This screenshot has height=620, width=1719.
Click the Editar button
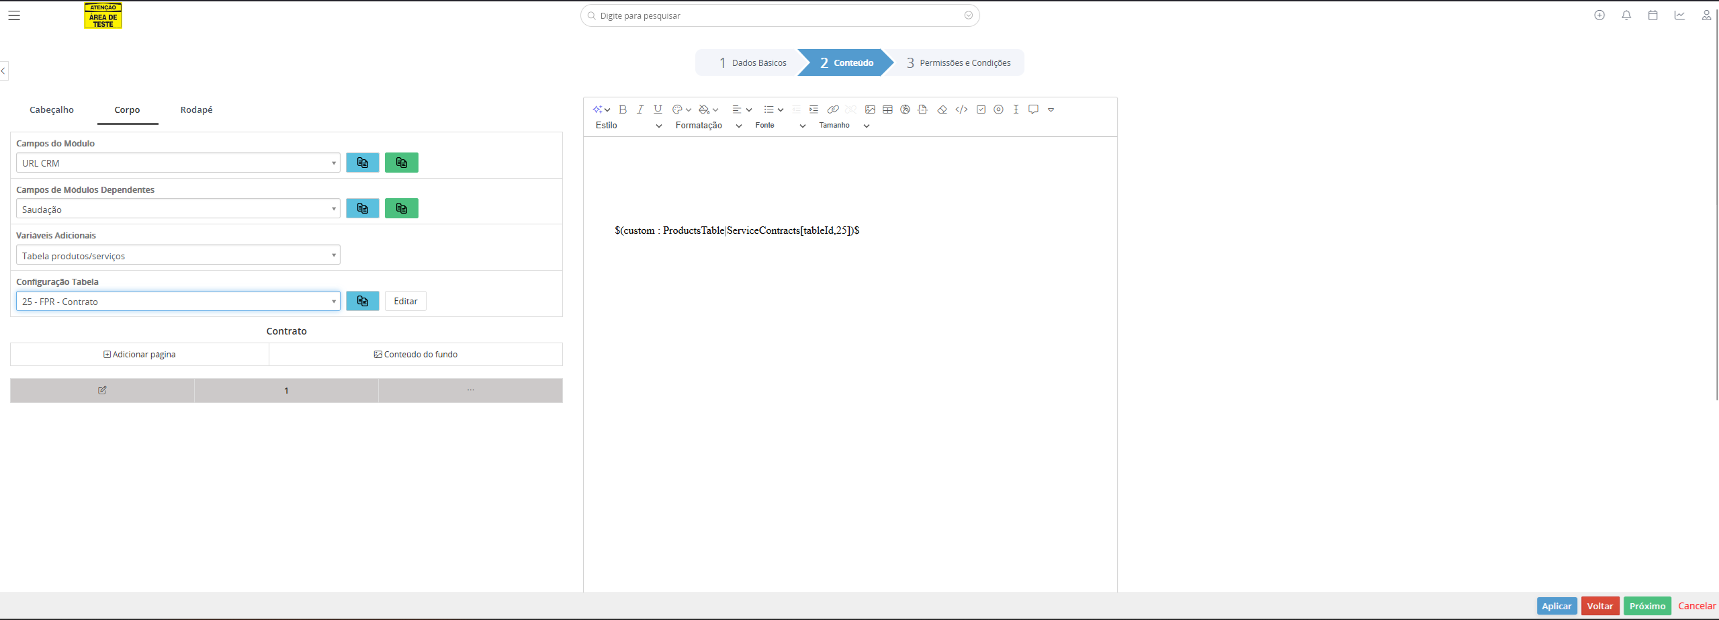pos(406,301)
